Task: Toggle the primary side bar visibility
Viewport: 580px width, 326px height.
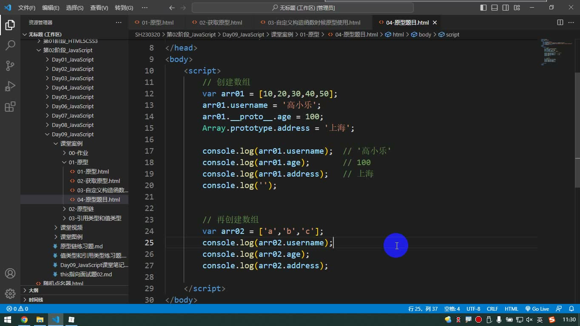Action: pos(483,8)
